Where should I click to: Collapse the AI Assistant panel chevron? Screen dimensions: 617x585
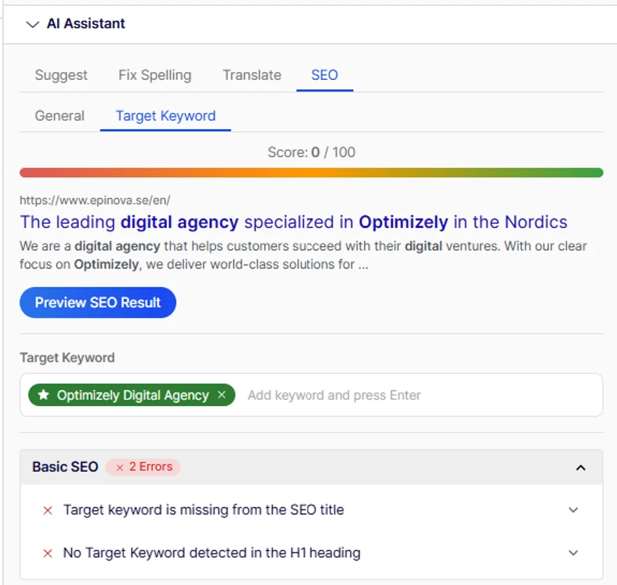point(32,25)
